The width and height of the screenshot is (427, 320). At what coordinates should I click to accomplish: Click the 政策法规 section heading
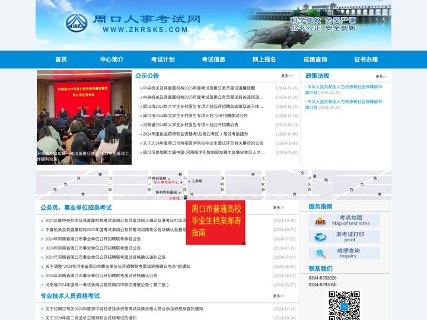click(x=317, y=76)
